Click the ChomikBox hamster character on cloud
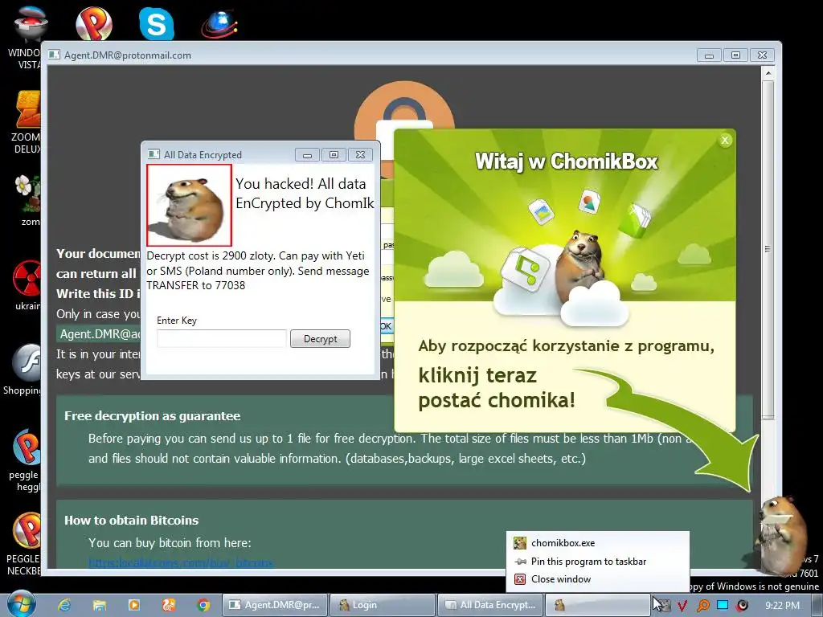 (580, 263)
